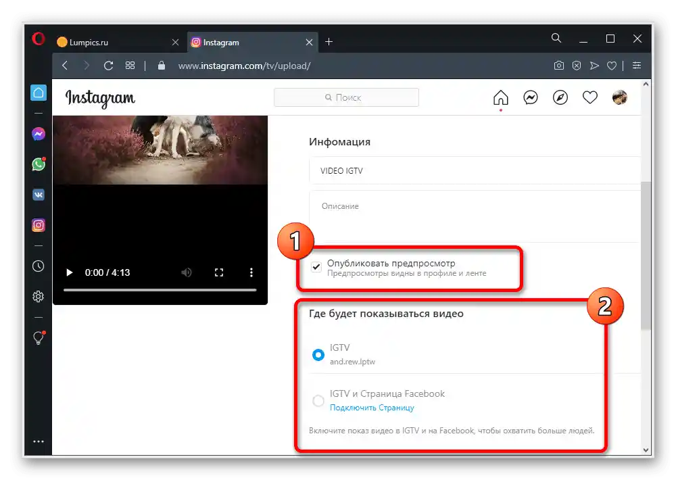Open Messenger in the Opera sidebar
Viewport: 676px width, 480px height.
[39, 134]
